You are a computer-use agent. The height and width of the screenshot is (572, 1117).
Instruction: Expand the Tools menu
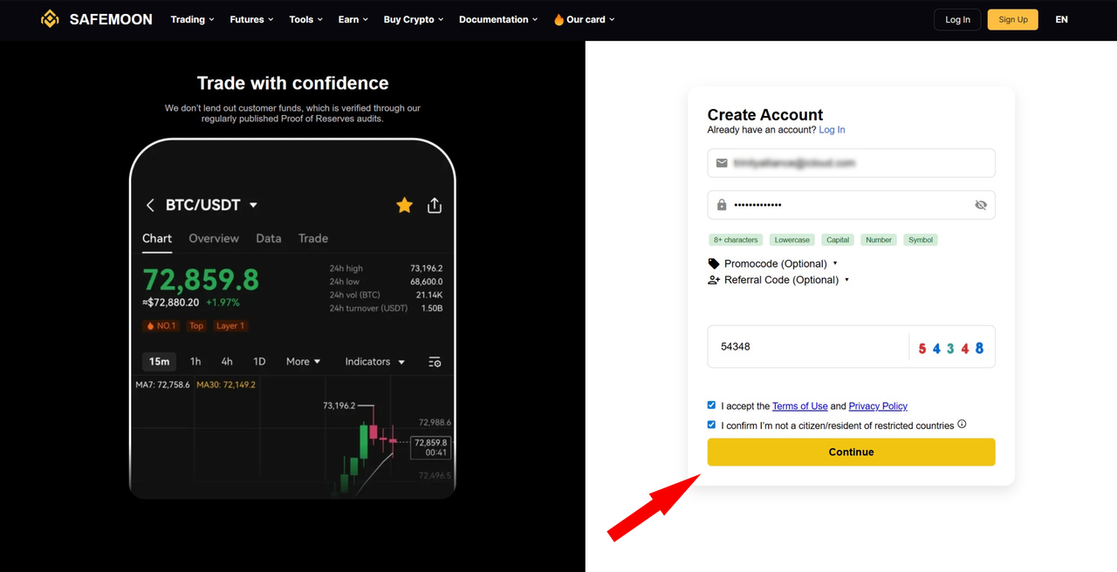305,19
